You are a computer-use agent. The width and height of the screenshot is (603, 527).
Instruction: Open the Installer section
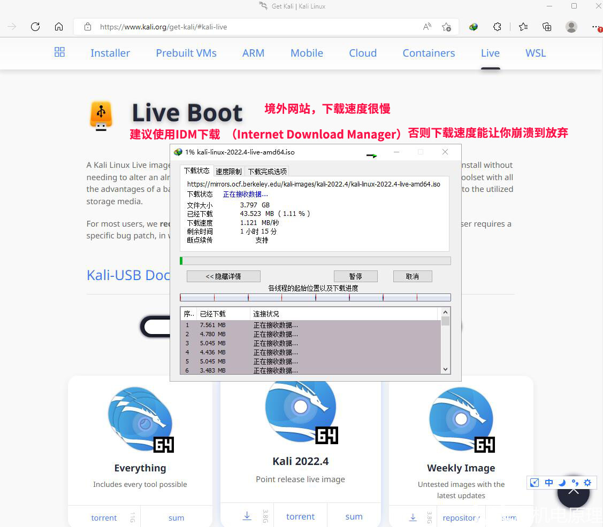click(110, 53)
